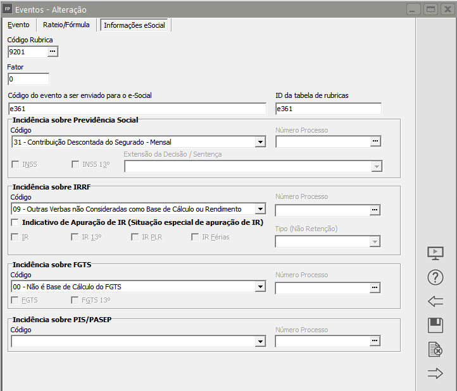Open help with the question mark icon

pos(435,277)
